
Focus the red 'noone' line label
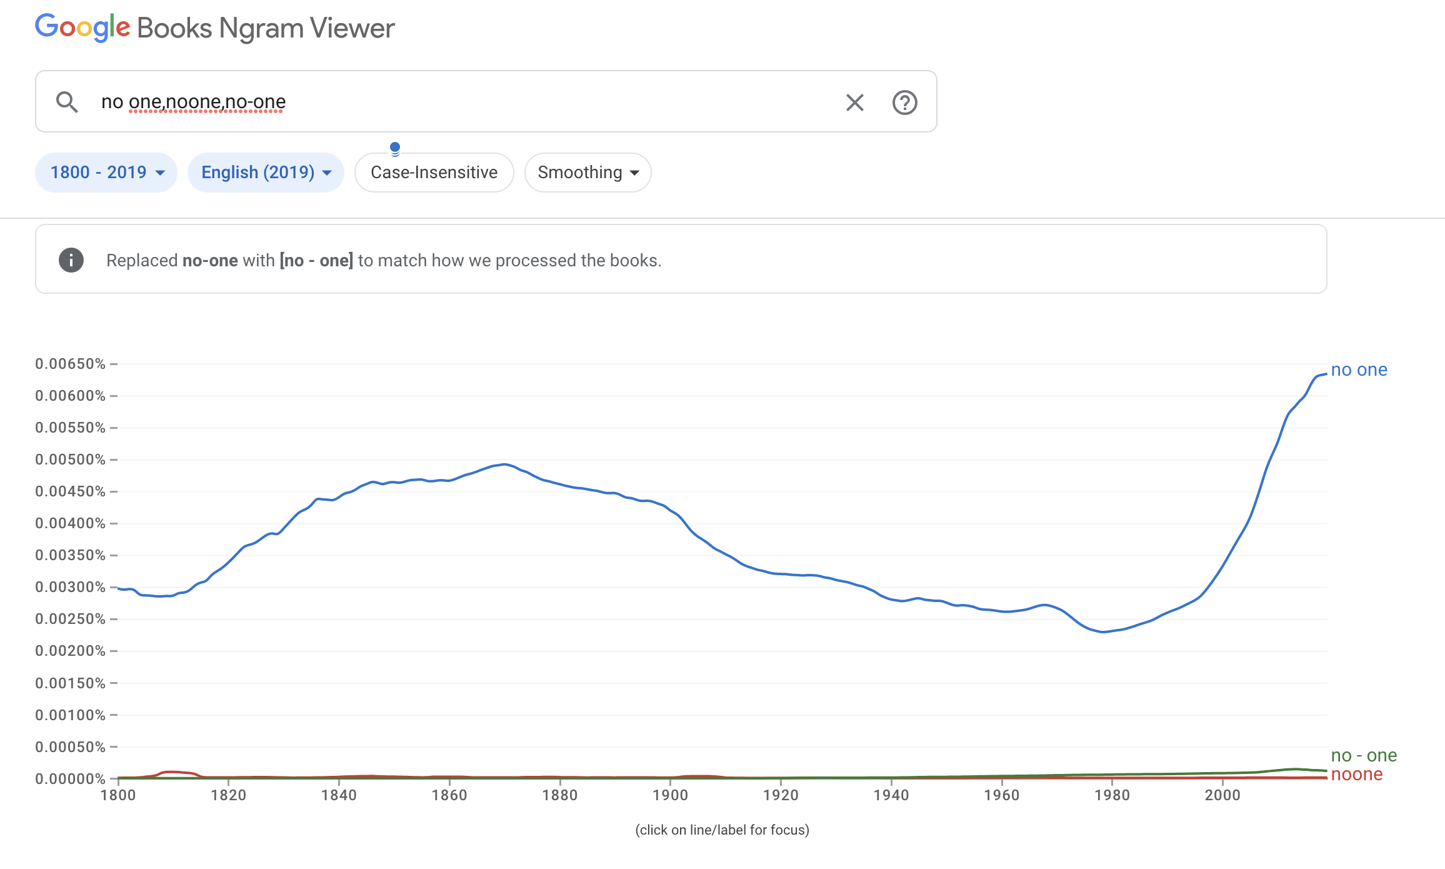tap(1356, 774)
